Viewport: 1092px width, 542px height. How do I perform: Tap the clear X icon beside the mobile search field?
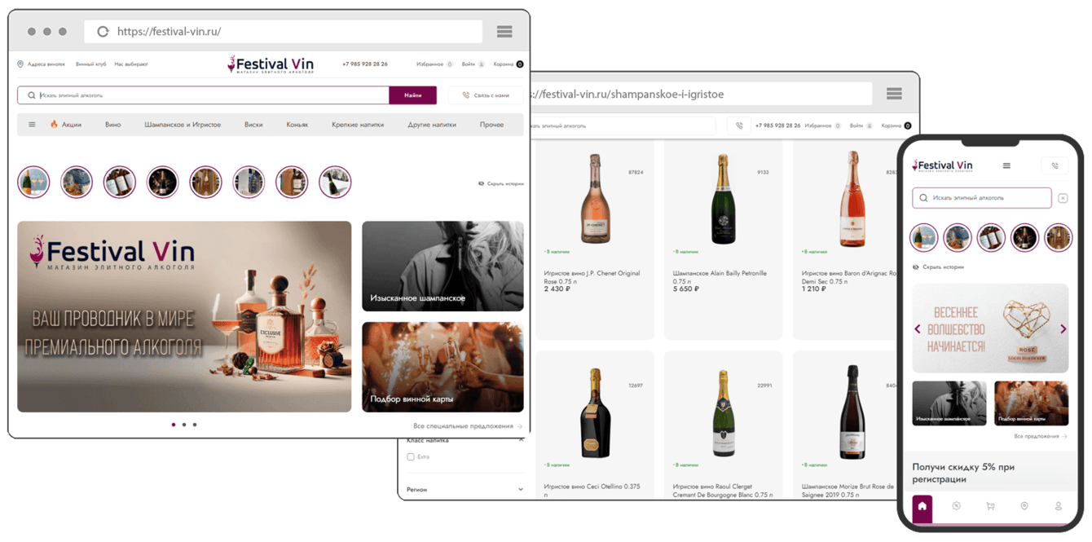[x=1063, y=198]
